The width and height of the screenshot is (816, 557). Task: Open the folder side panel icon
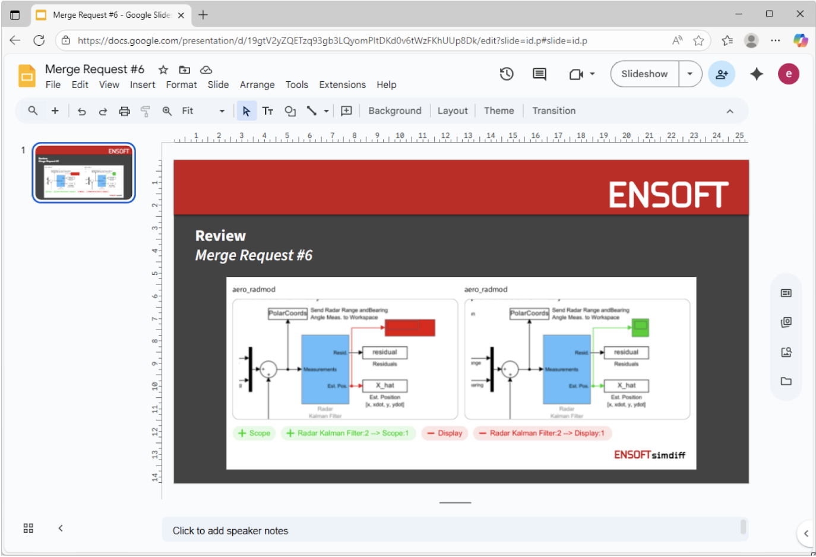pos(786,381)
